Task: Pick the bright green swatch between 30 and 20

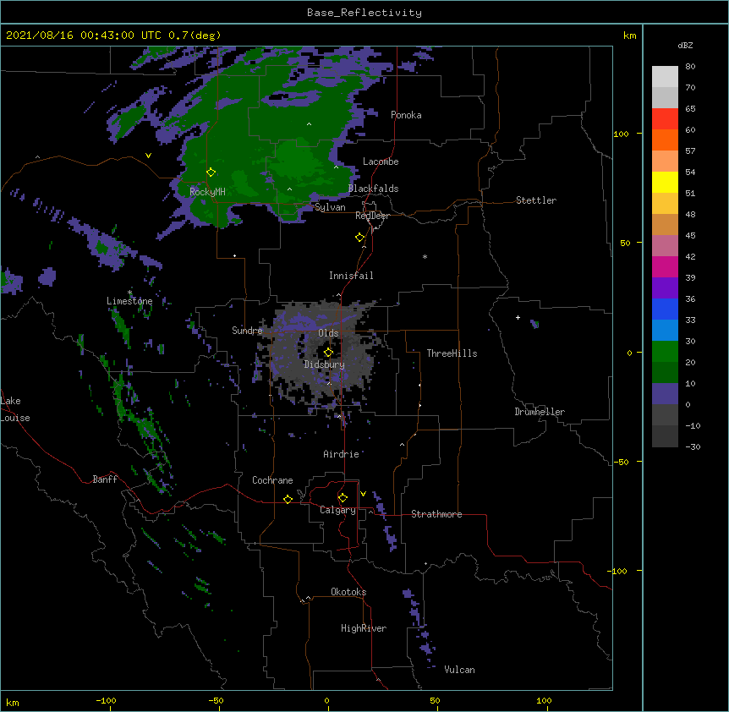Action: coord(665,352)
